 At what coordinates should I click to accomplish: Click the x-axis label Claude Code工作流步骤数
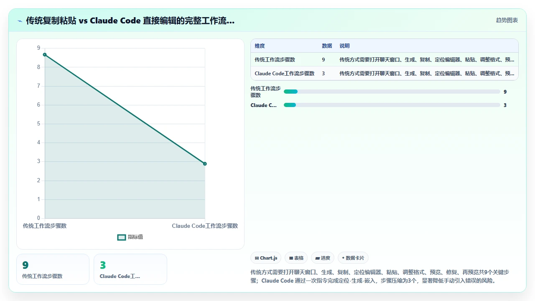(x=205, y=226)
